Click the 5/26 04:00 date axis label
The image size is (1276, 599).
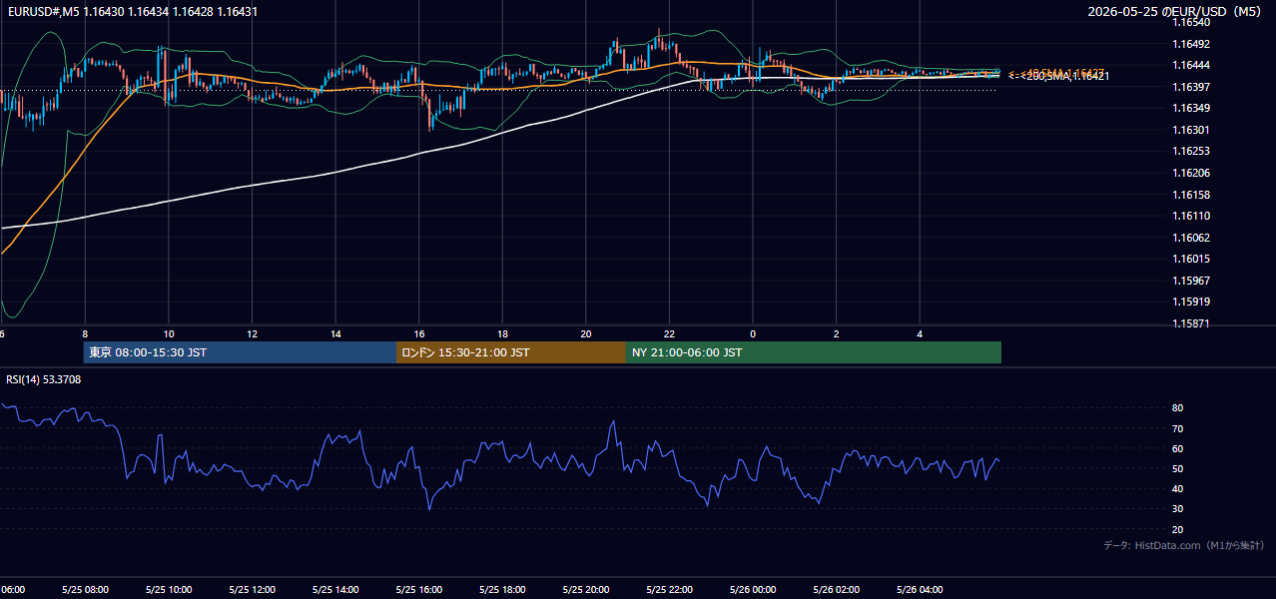920,589
